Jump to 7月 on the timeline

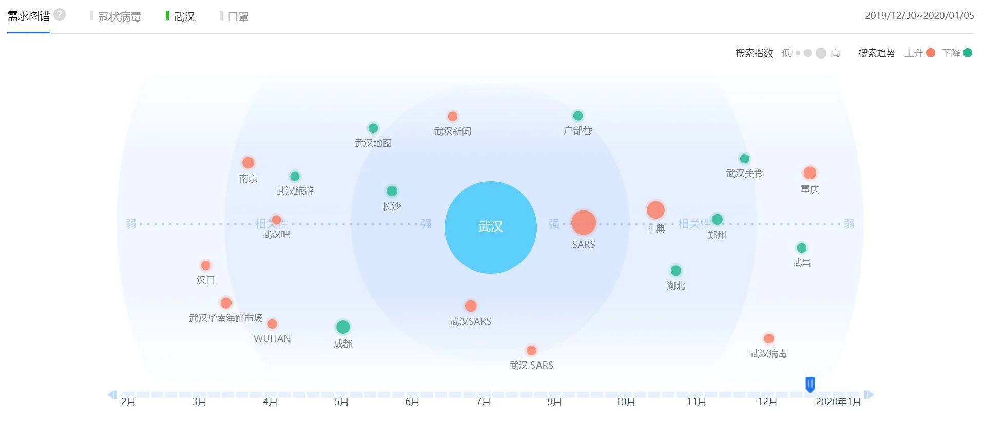point(483,401)
